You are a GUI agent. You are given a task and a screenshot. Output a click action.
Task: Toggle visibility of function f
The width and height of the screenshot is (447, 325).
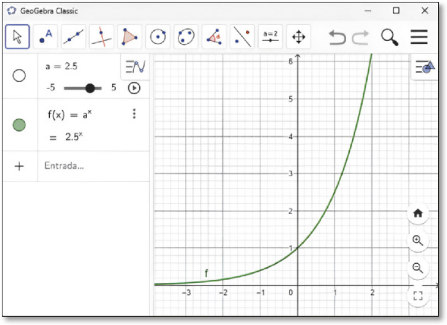(19, 125)
